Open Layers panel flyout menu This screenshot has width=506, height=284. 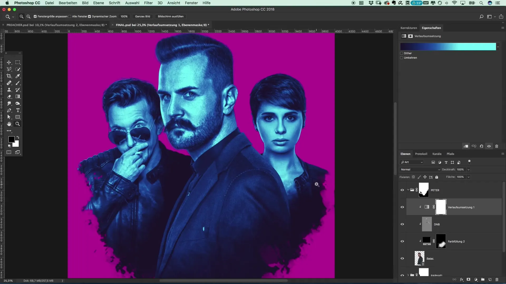pos(503,154)
